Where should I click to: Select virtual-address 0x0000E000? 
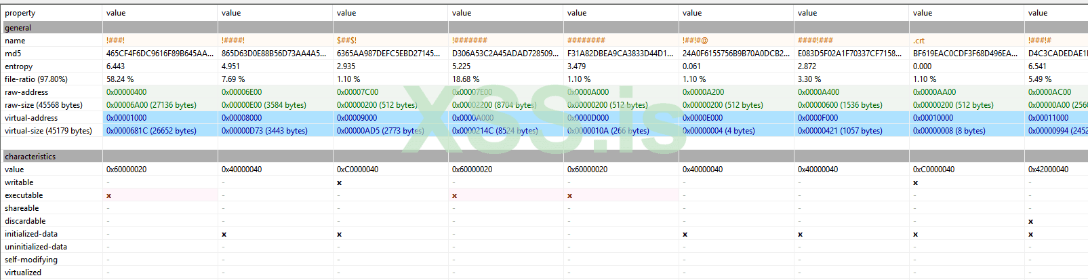click(x=702, y=118)
